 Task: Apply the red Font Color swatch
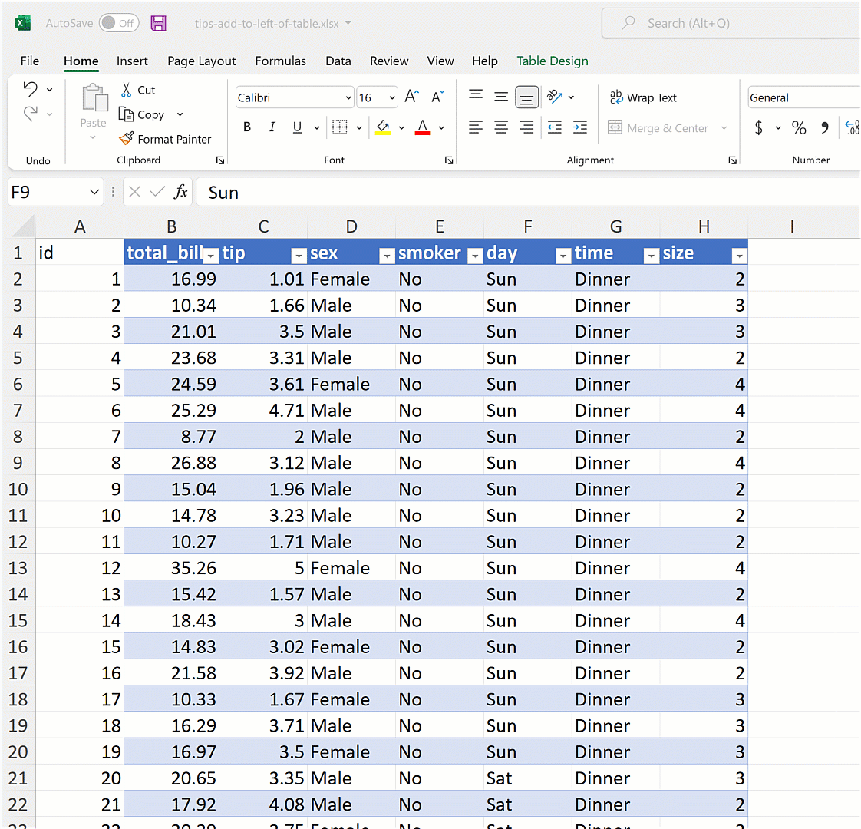point(421,127)
